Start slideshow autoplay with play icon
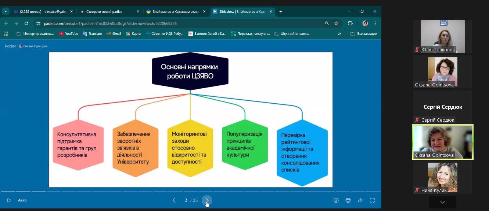Screen dimensions: 489x211 click(9, 200)
